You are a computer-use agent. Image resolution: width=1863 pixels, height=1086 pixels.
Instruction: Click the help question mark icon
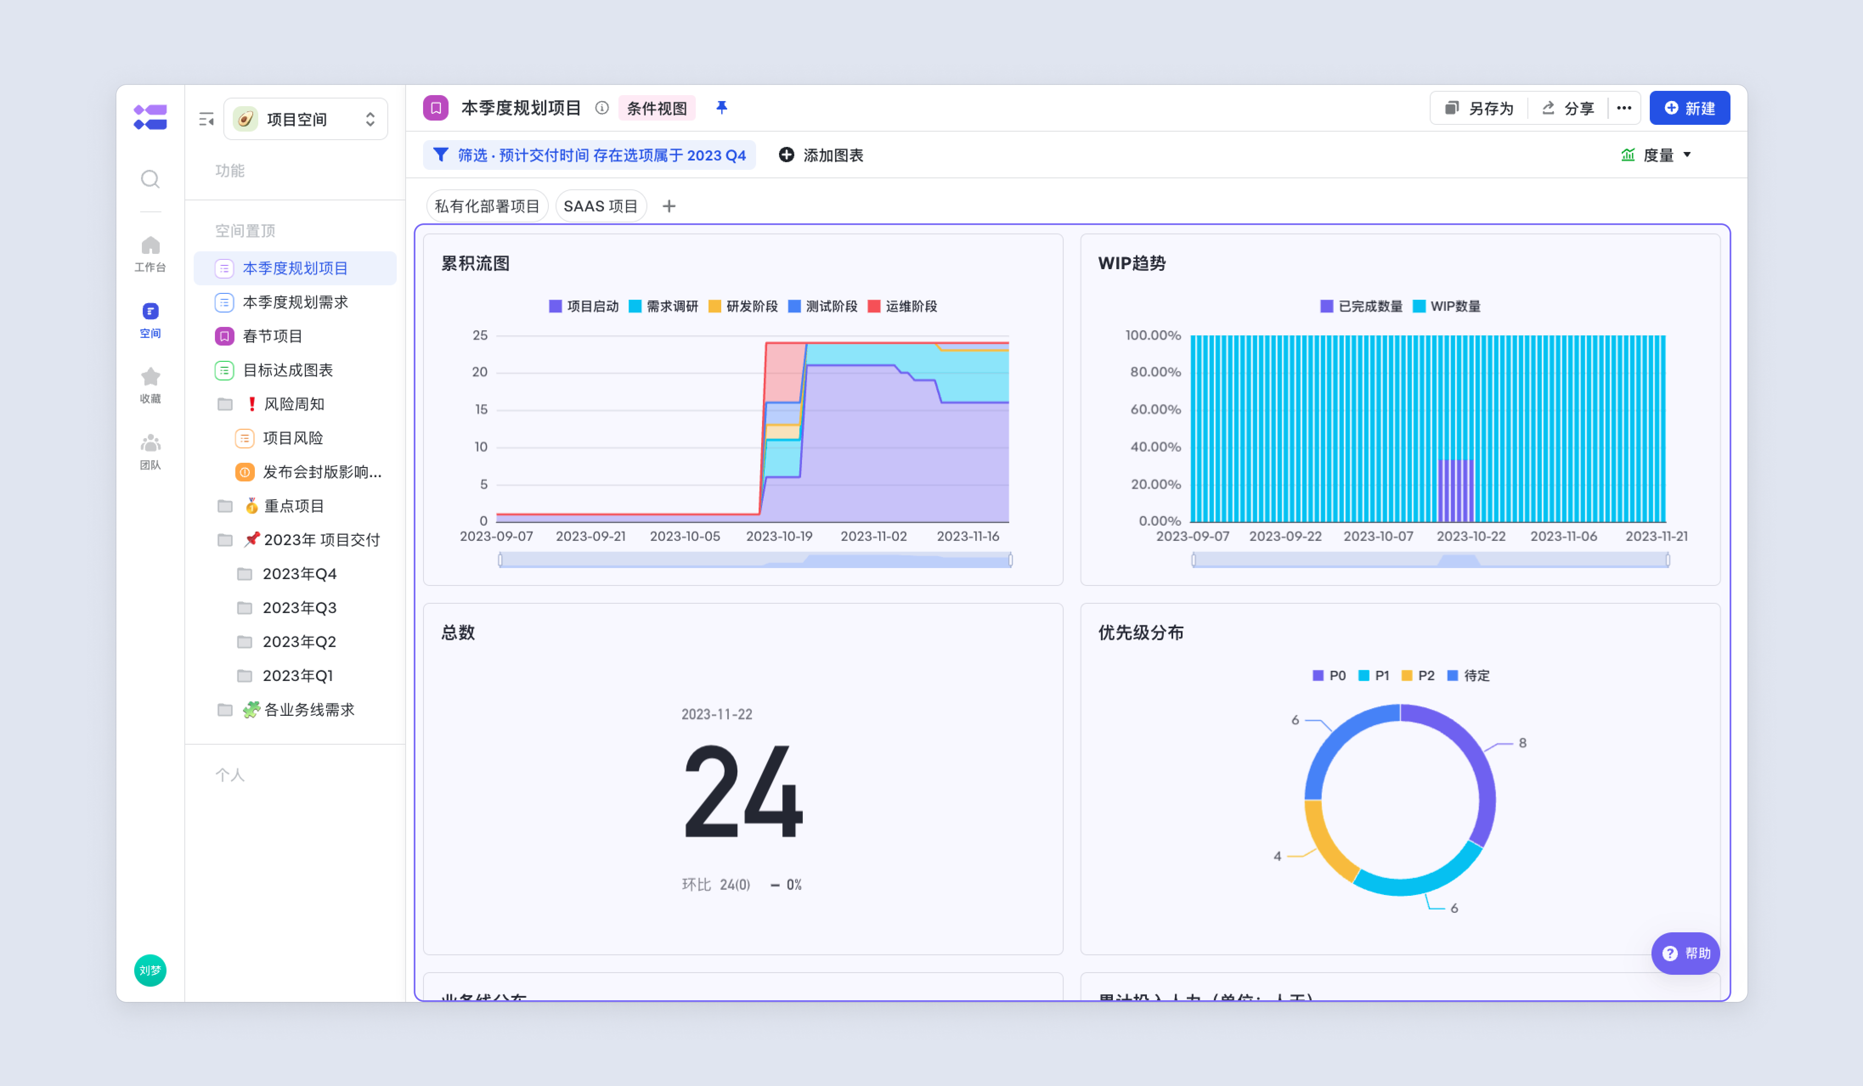(x=1669, y=953)
